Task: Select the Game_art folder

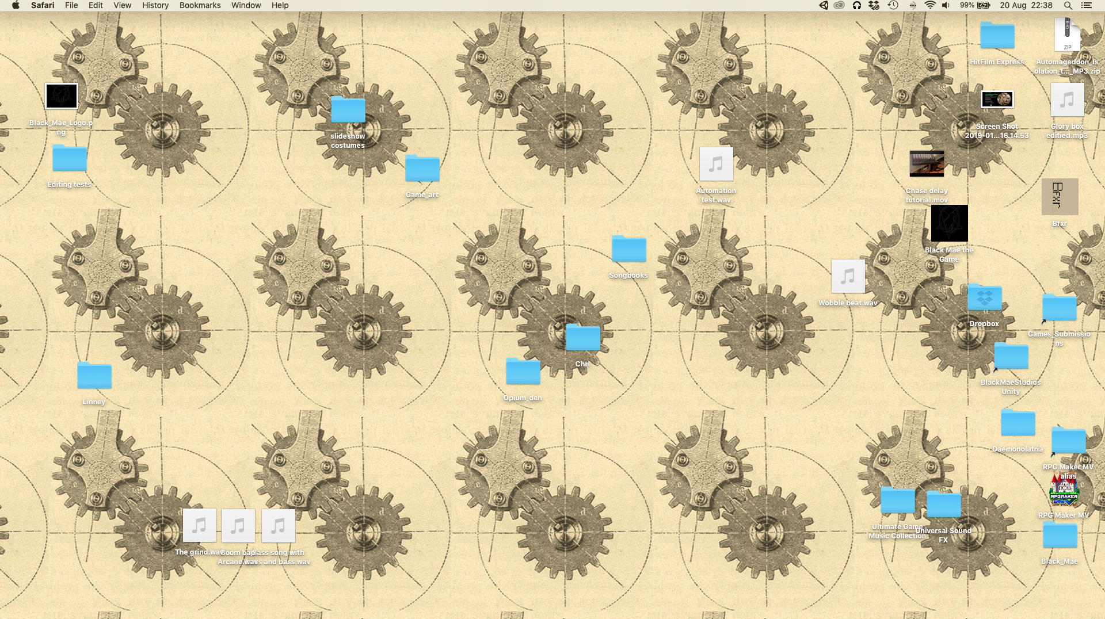Action: (422, 169)
